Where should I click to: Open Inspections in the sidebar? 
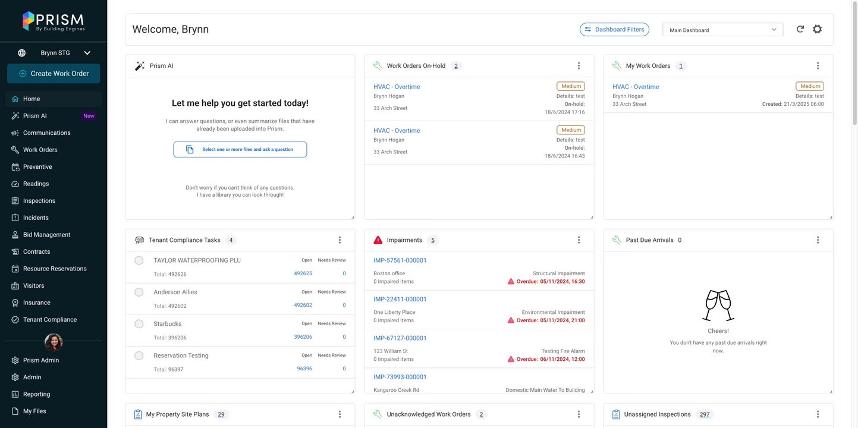point(39,201)
